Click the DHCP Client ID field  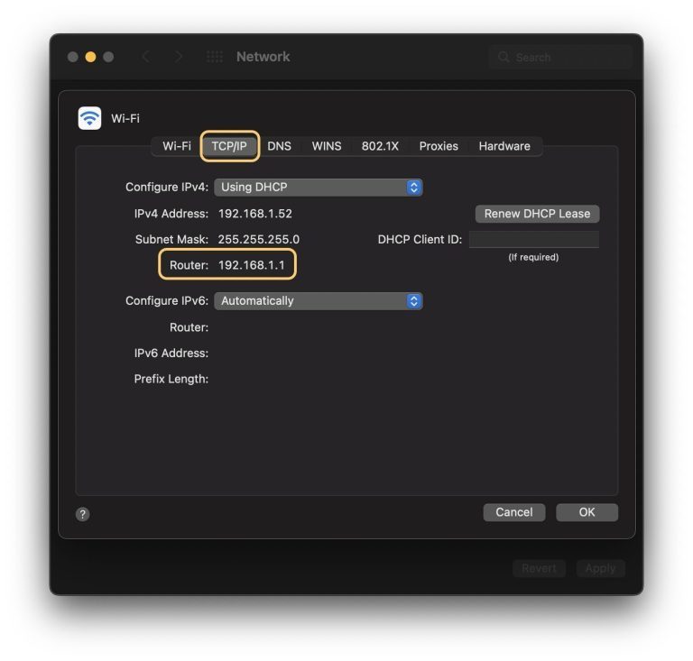534,239
